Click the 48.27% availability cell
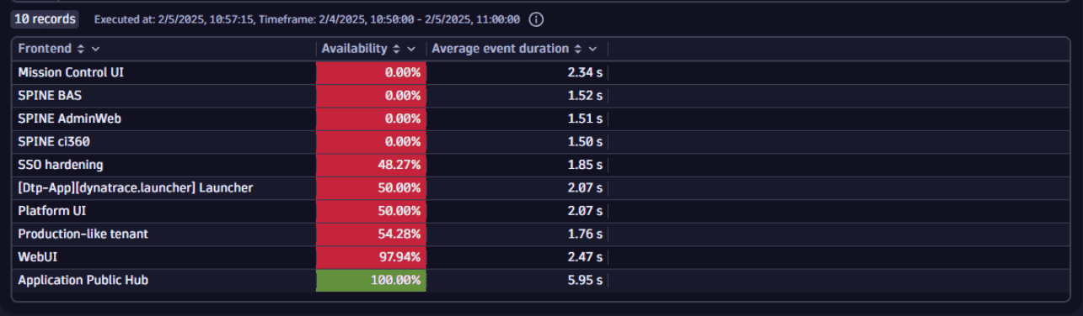Image resolution: width=1083 pixels, height=316 pixels. click(372, 165)
